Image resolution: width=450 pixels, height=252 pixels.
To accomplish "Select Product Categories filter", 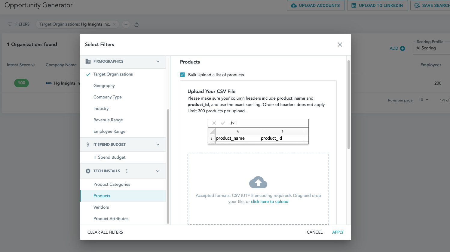I will pyautogui.click(x=123, y=185).
